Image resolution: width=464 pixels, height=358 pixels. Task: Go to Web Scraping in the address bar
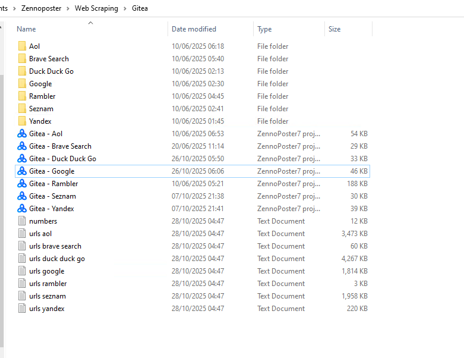(x=96, y=8)
